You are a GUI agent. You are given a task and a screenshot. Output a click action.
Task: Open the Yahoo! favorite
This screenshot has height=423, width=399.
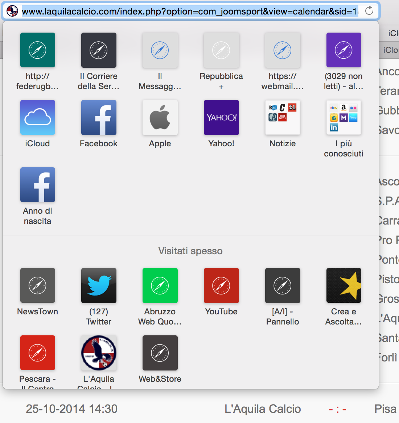pos(221,117)
